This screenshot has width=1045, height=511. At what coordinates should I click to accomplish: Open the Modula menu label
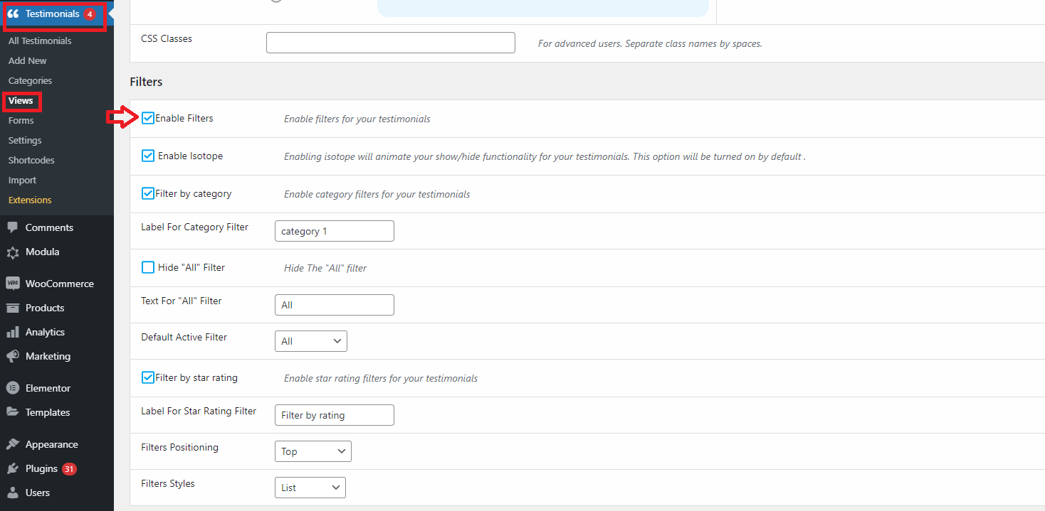click(42, 252)
